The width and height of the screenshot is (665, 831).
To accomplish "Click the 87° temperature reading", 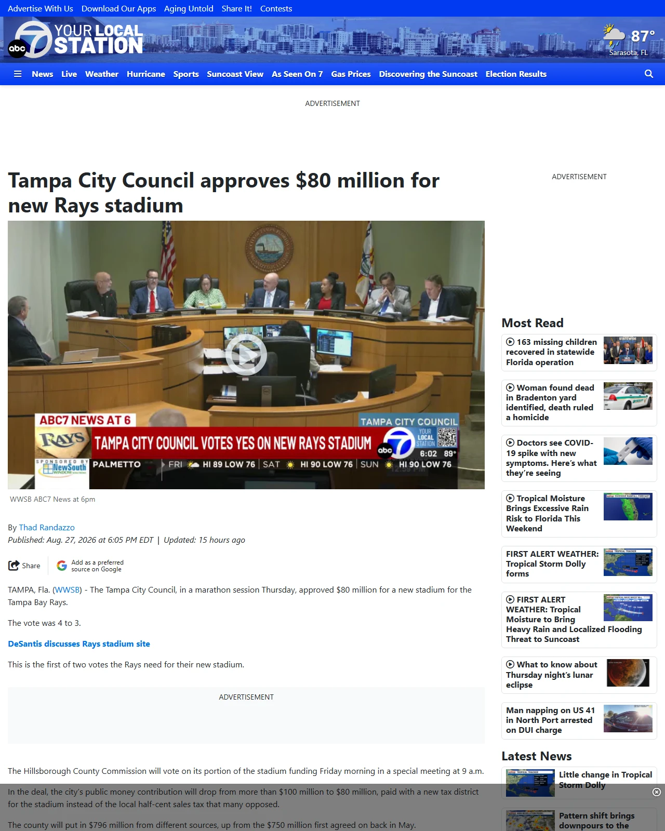I will tap(643, 36).
